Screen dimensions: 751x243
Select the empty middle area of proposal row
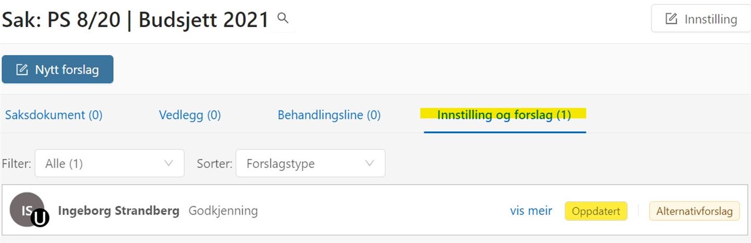(x=383, y=211)
